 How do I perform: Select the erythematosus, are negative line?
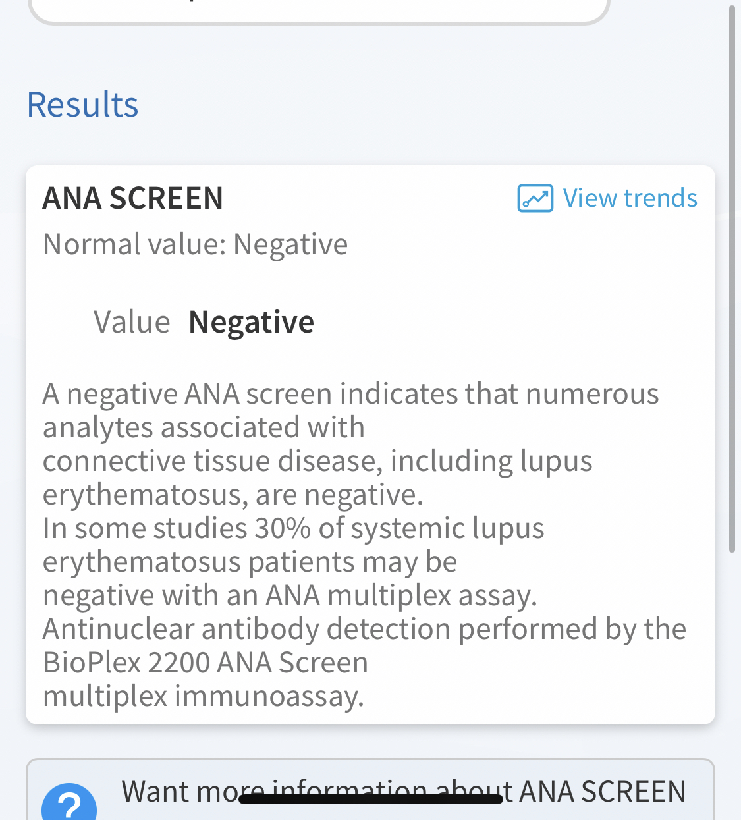click(233, 495)
